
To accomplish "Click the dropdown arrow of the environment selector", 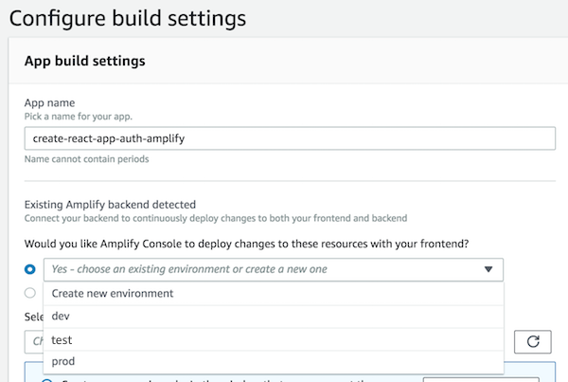I will [x=488, y=269].
